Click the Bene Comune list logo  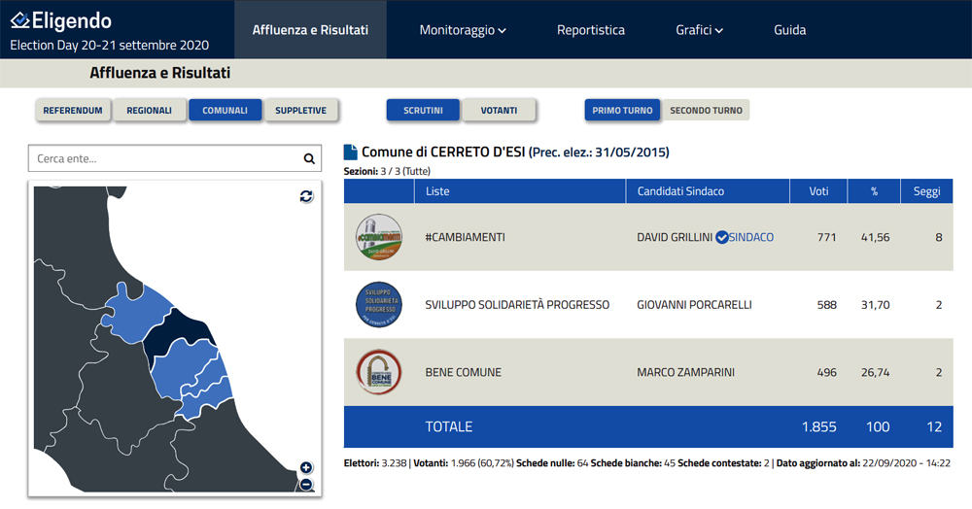pyautogui.click(x=378, y=373)
